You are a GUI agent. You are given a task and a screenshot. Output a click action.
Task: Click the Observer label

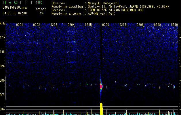(58, 3)
